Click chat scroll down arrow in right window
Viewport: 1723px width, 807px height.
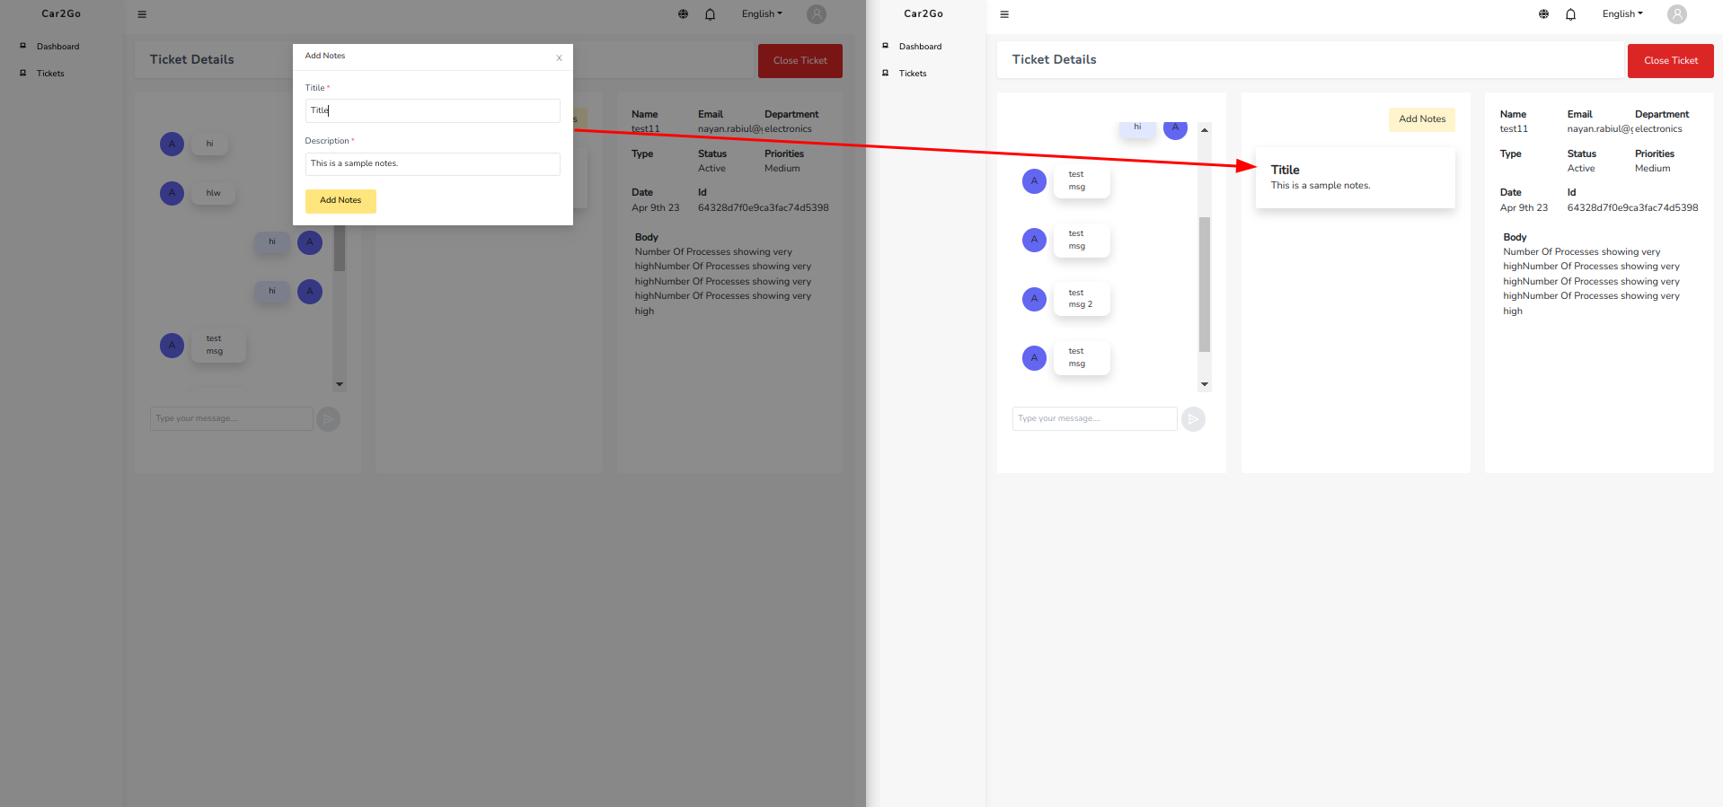pos(1205,384)
